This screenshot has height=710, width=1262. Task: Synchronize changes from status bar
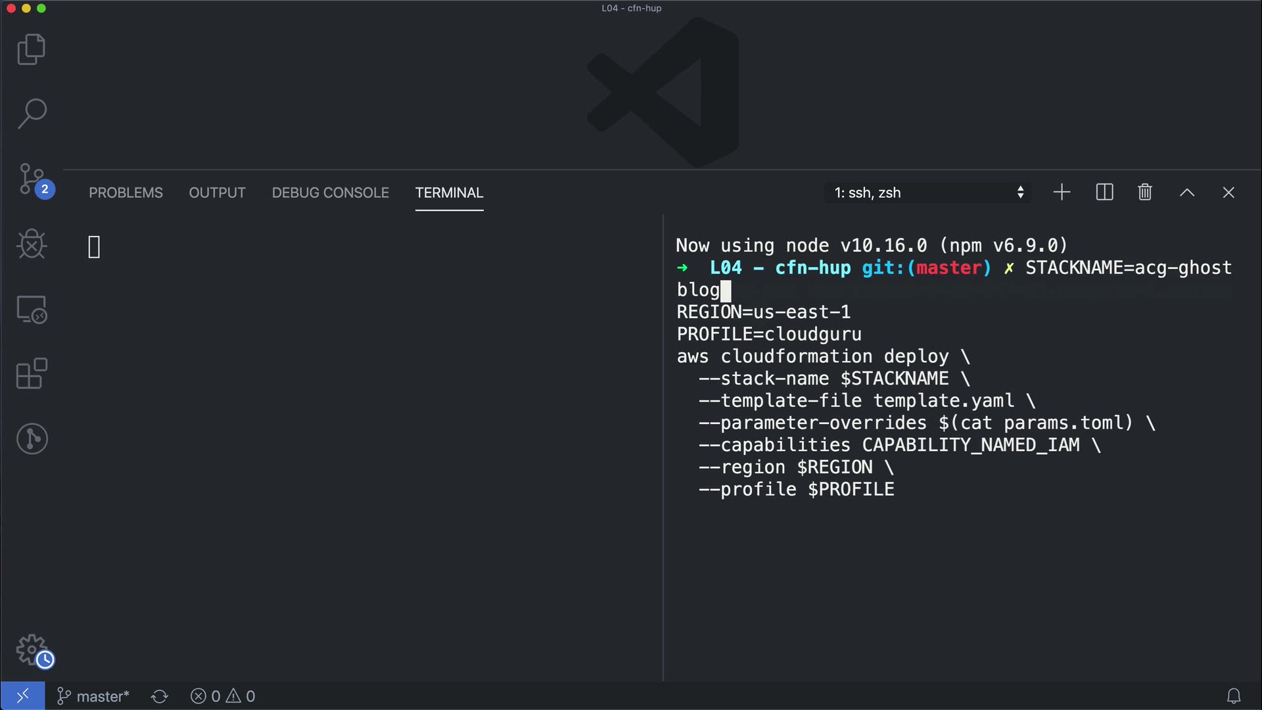pyautogui.click(x=160, y=696)
